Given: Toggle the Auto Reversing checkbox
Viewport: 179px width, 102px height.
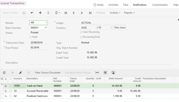Looking at the screenshot, I should 81,32.
